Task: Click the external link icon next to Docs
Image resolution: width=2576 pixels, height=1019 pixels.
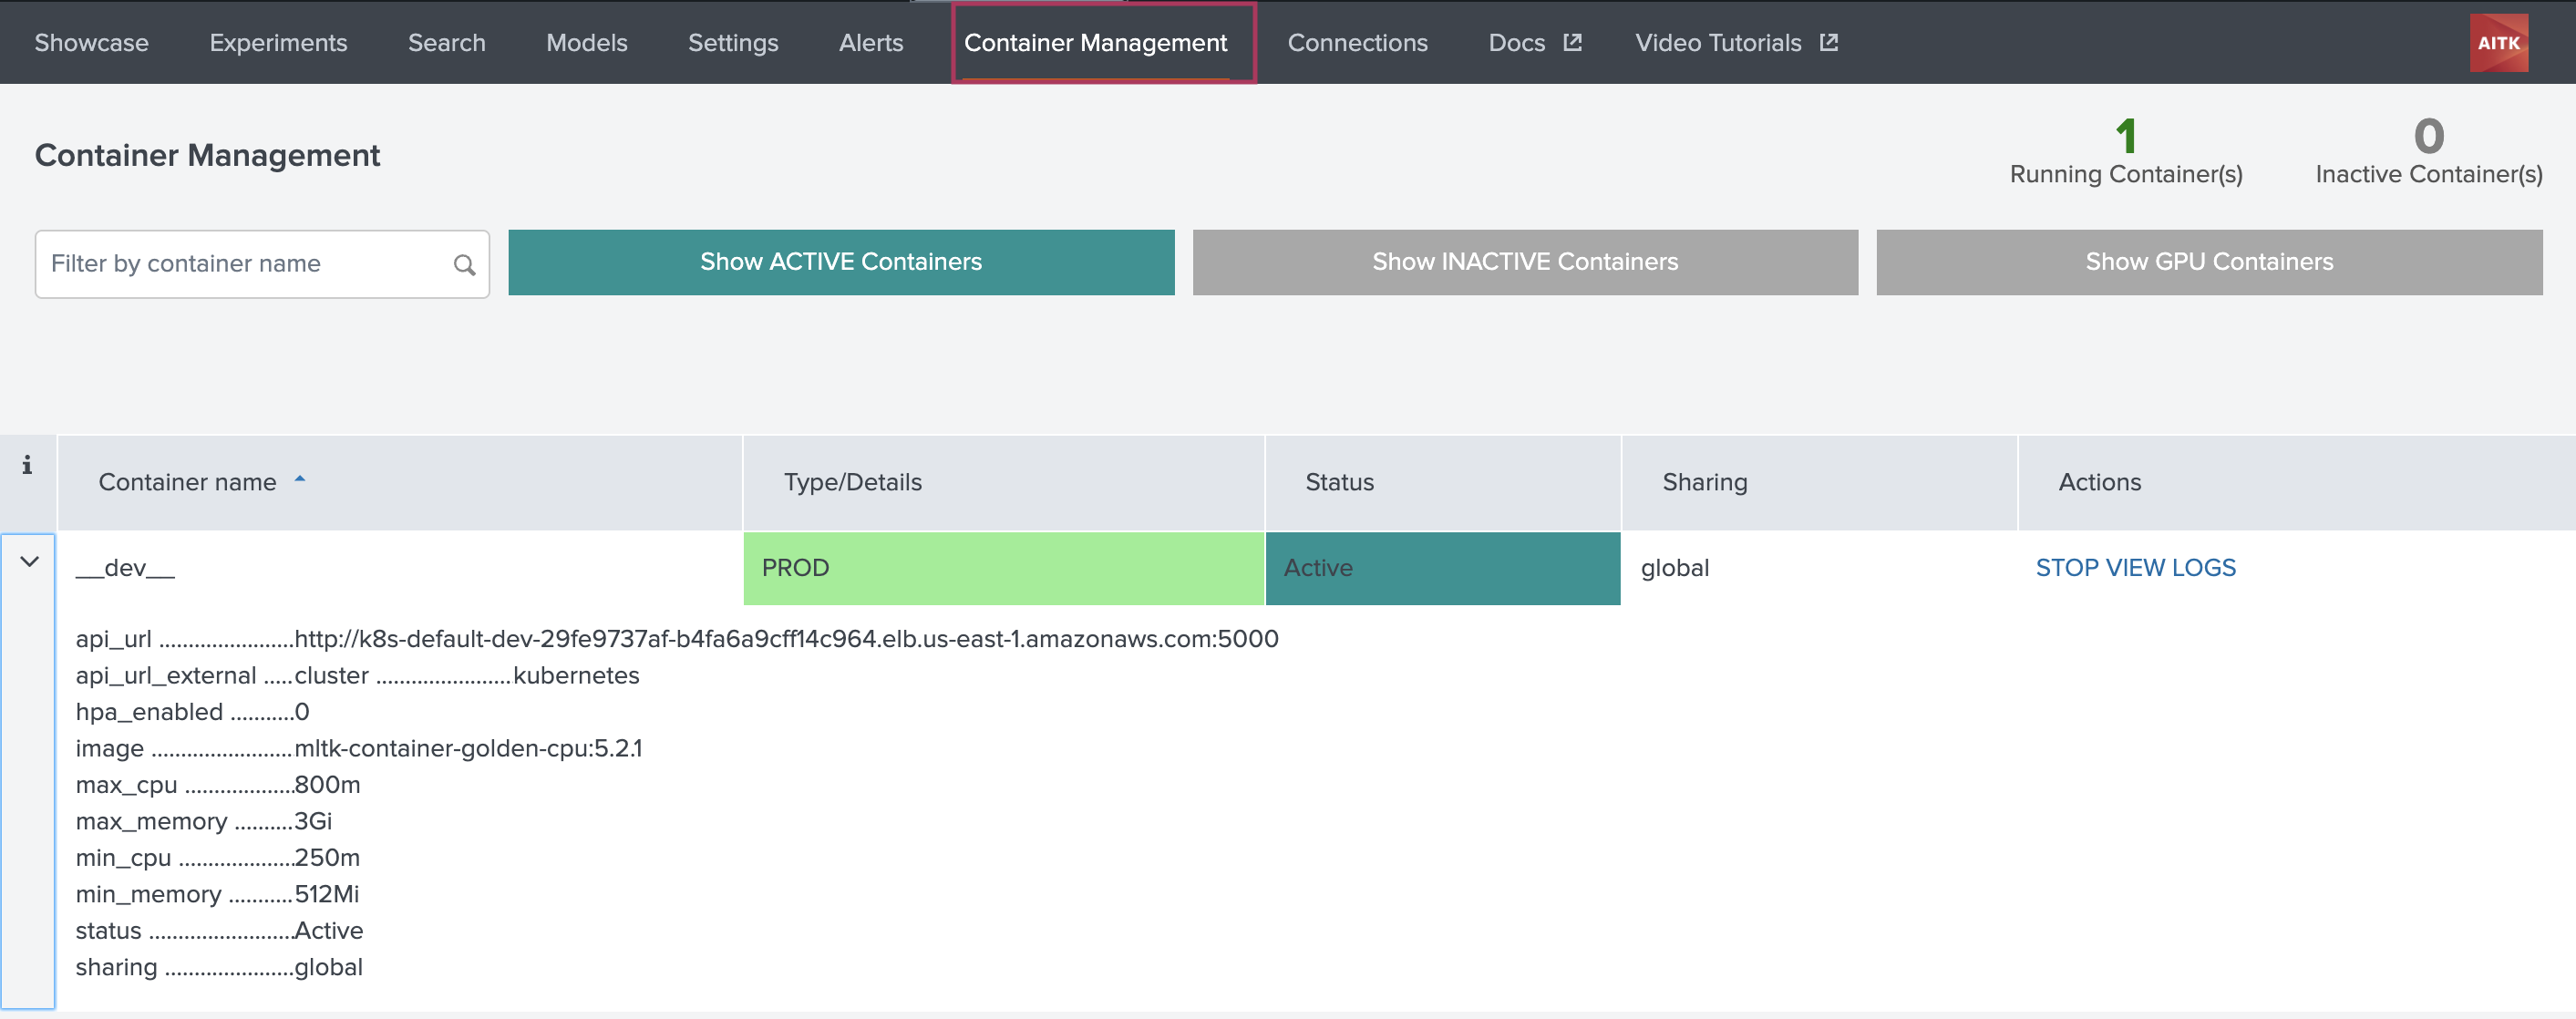Action: point(1572,42)
